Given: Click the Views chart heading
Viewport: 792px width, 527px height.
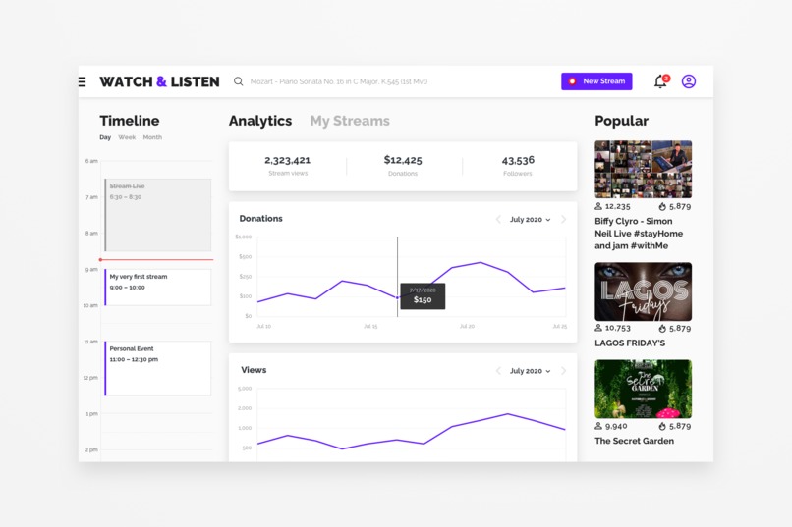Looking at the screenshot, I should (x=254, y=370).
